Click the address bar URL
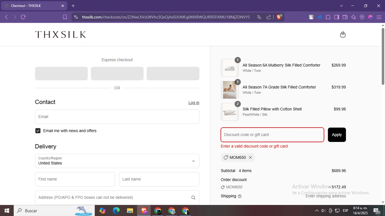Viewport: 385px width, 216px height. tap(166, 17)
